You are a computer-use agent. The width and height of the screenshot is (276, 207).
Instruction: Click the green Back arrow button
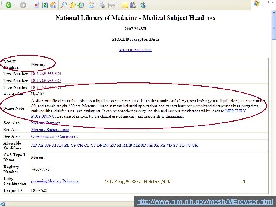tap(8, 5)
